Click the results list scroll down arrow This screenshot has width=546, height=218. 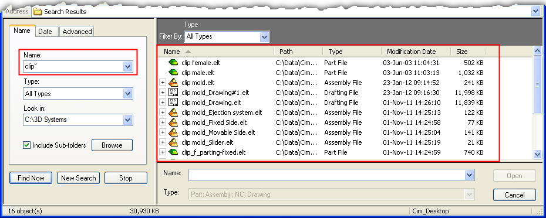(537, 154)
